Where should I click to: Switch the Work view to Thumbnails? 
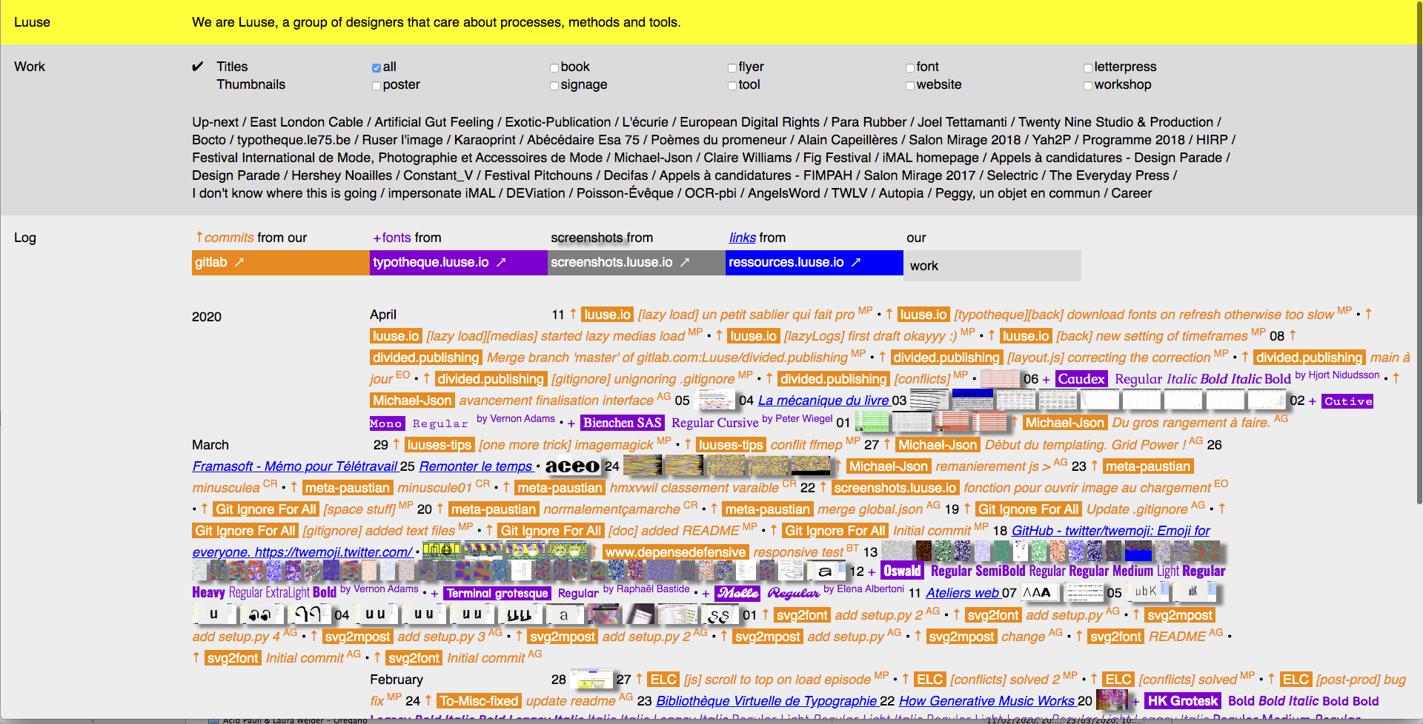click(251, 84)
